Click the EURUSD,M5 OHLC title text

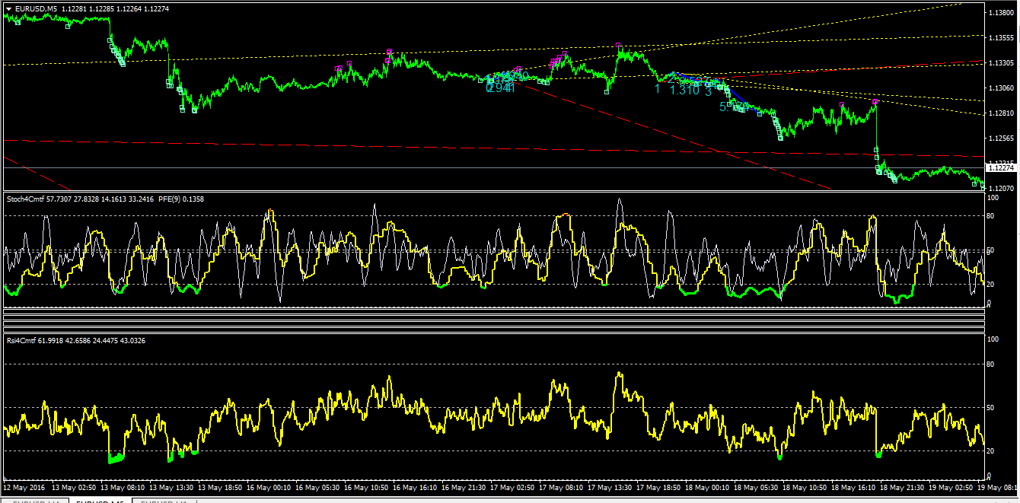(92, 9)
